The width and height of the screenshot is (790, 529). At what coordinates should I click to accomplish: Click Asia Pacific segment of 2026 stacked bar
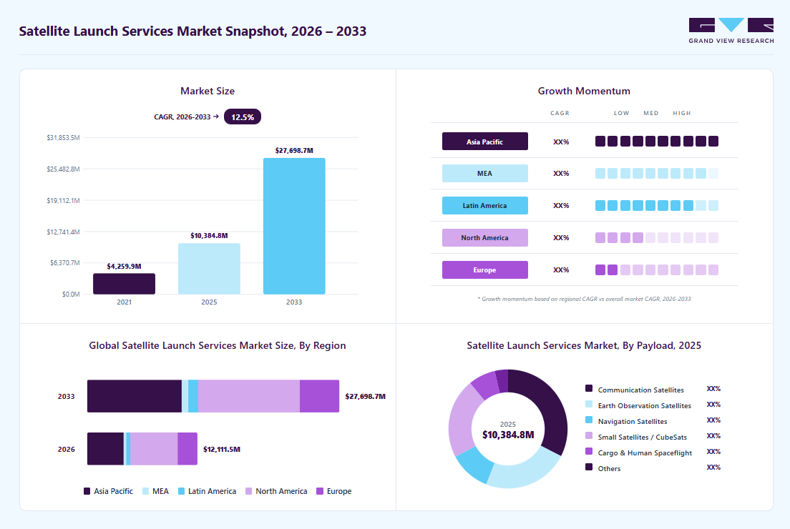coord(105,448)
